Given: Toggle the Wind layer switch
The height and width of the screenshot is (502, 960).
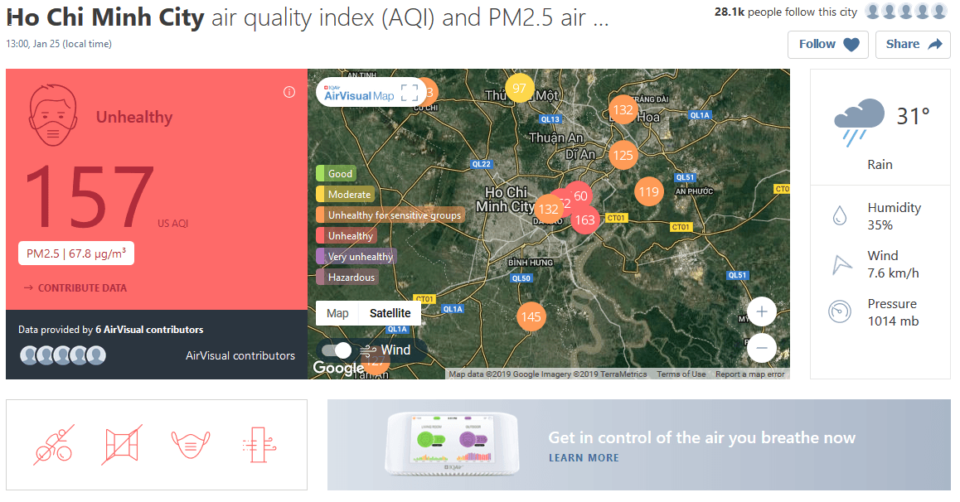Looking at the screenshot, I should (336, 350).
